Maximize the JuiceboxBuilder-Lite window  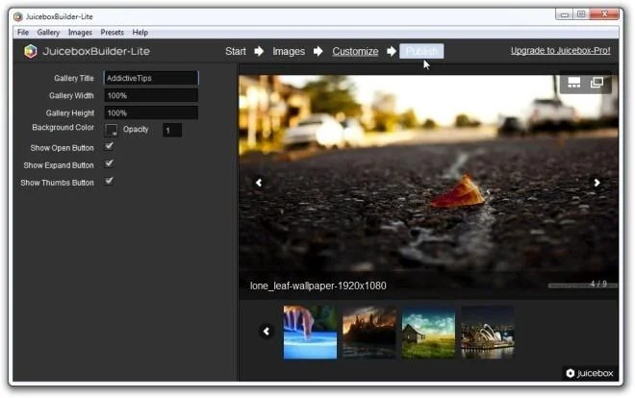point(581,14)
